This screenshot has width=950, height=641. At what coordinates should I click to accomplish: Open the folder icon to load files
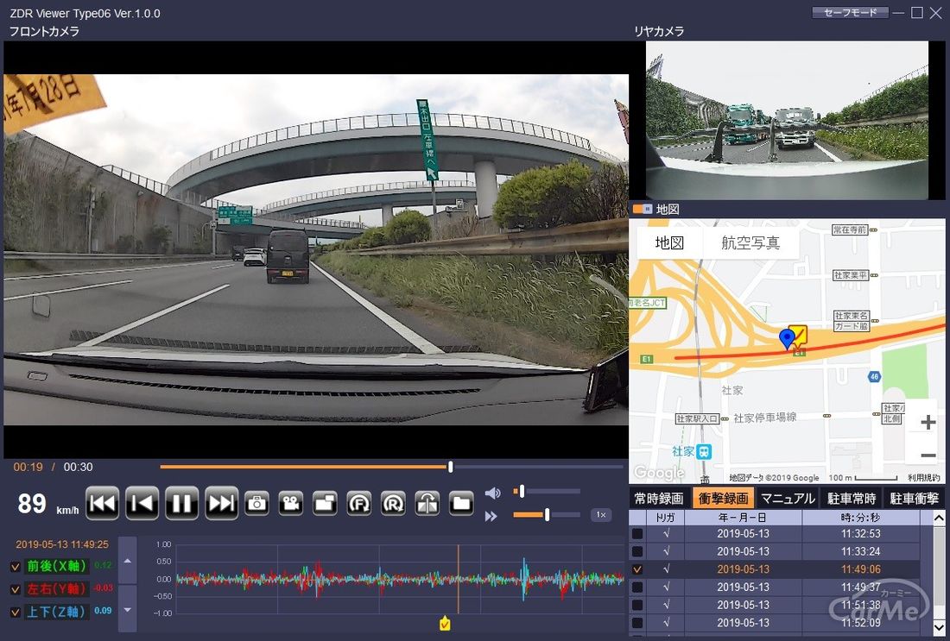(461, 503)
